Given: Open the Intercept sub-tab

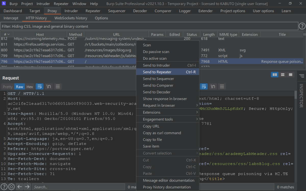Looking at the screenshot, I should (x=11, y=18).
